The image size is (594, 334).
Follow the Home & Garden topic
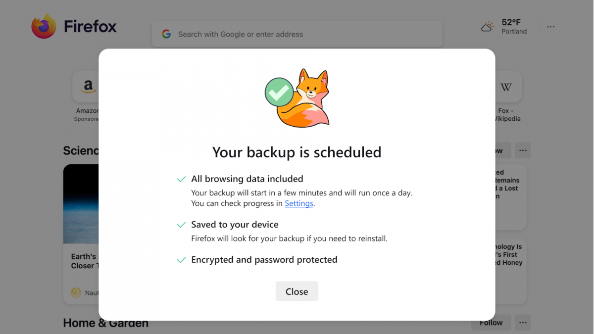(x=491, y=323)
